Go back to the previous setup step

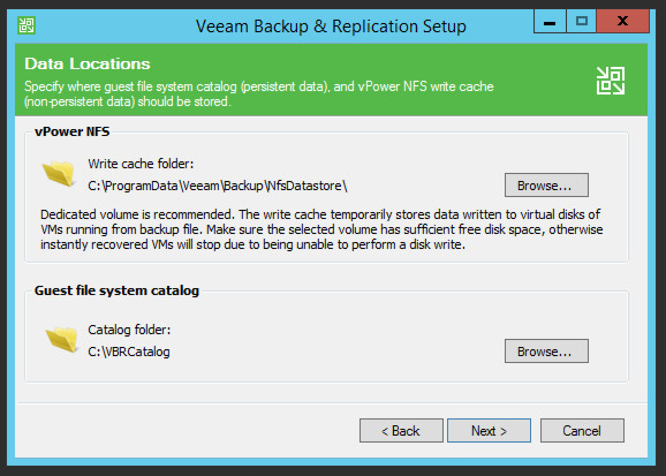coord(401,431)
